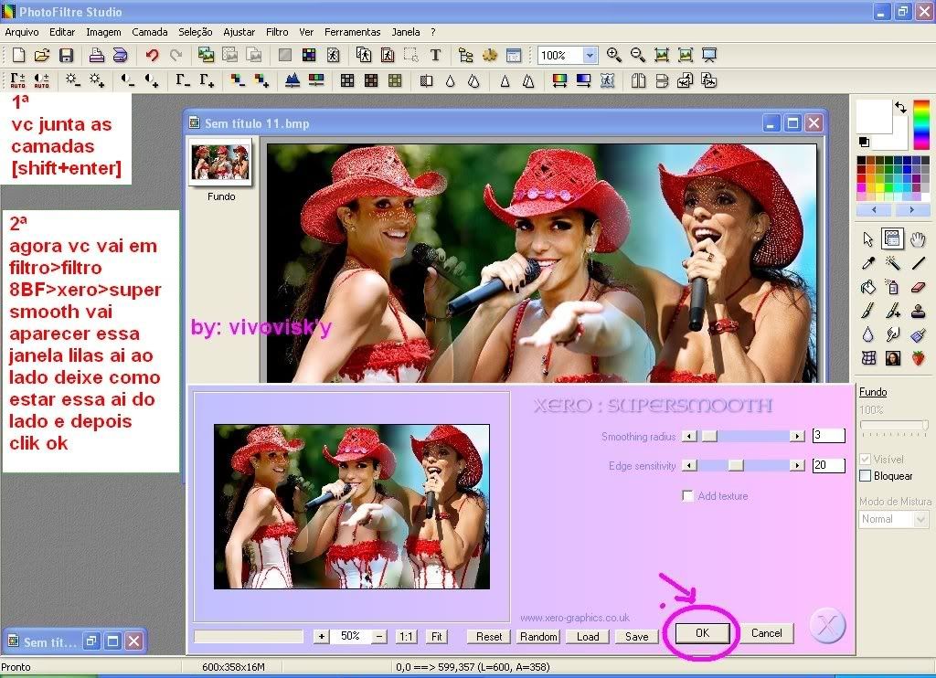The width and height of the screenshot is (936, 678).
Task: Open the Camada menu
Action: point(149,32)
